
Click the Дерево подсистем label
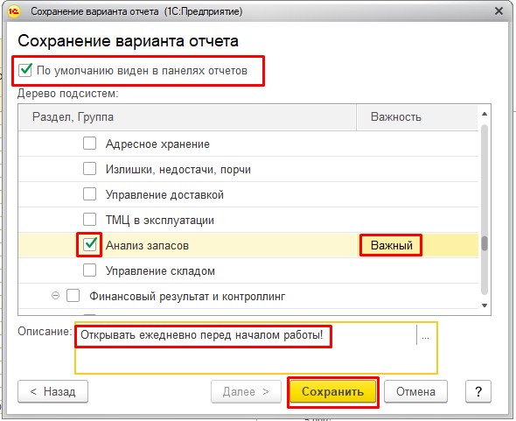click(68, 94)
